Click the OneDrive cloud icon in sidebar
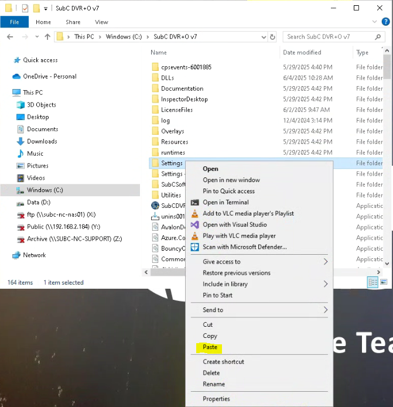 click(16, 77)
